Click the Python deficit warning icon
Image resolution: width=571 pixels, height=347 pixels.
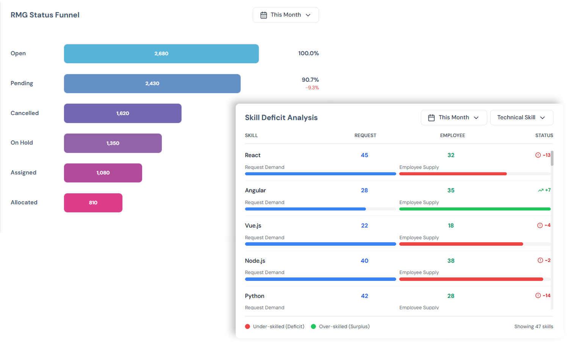pos(538,296)
